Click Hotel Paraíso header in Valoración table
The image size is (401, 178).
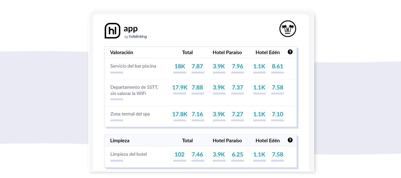[x=227, y=52]
